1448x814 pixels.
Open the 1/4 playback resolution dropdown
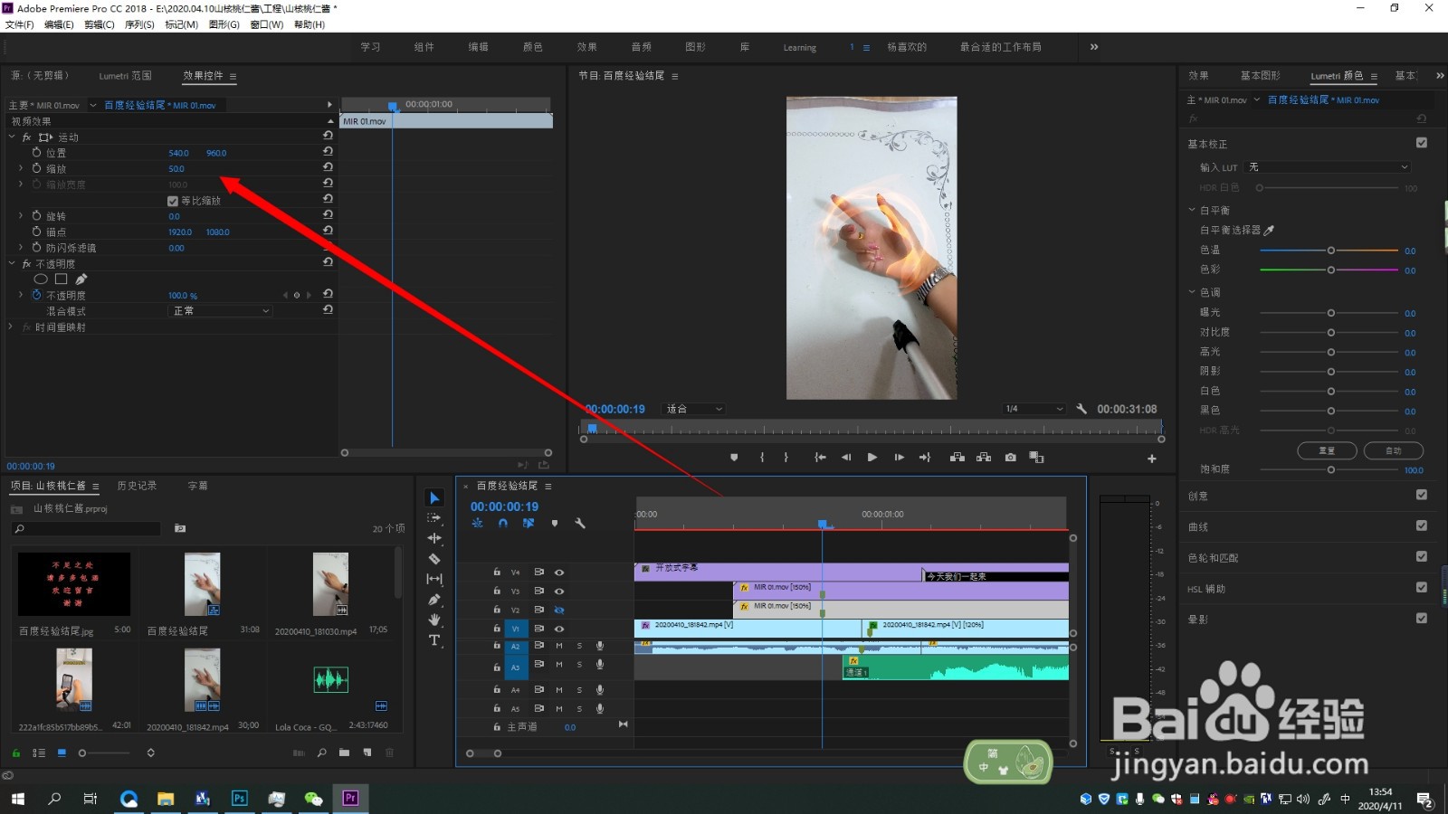tap(1034, 409)
